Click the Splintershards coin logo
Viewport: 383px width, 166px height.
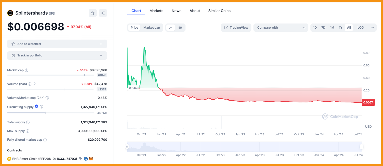tap(10, 13)
